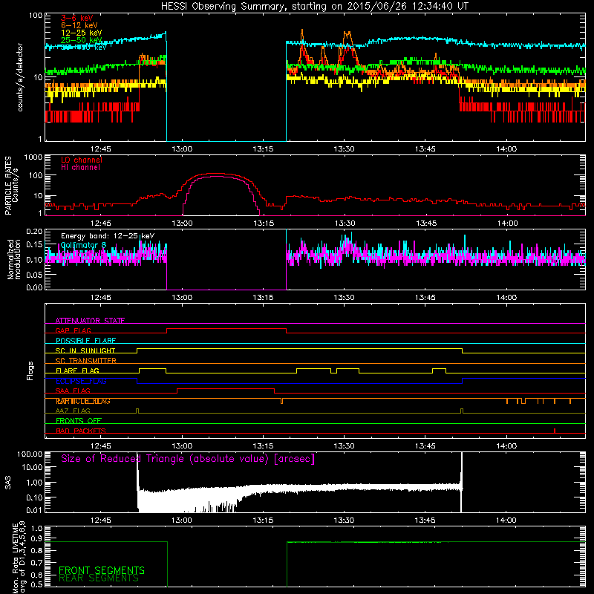The image size is (594, 594).
Task: Click the "counts/s/detector" axis label
Action: [x=20, y=77]
